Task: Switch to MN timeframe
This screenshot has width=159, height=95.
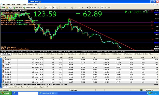Action: pyautogui.click(x=109, y=8)
